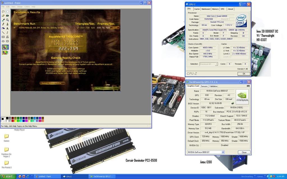Choose the bright green palette swatch
The height and width of the screenshot is (179, 287).
[x=18, y=121]
